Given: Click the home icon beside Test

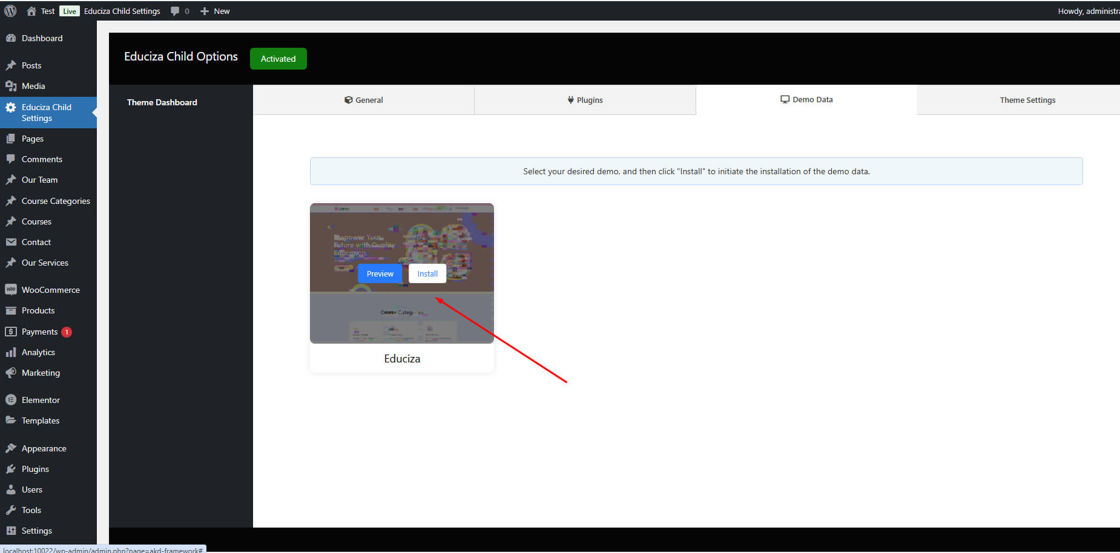Looking at the screenshot, I should pos(31,11).
